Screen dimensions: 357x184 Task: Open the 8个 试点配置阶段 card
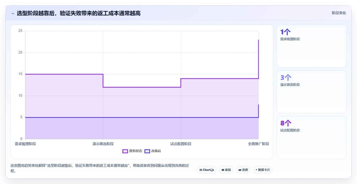(x=312, y=137)
